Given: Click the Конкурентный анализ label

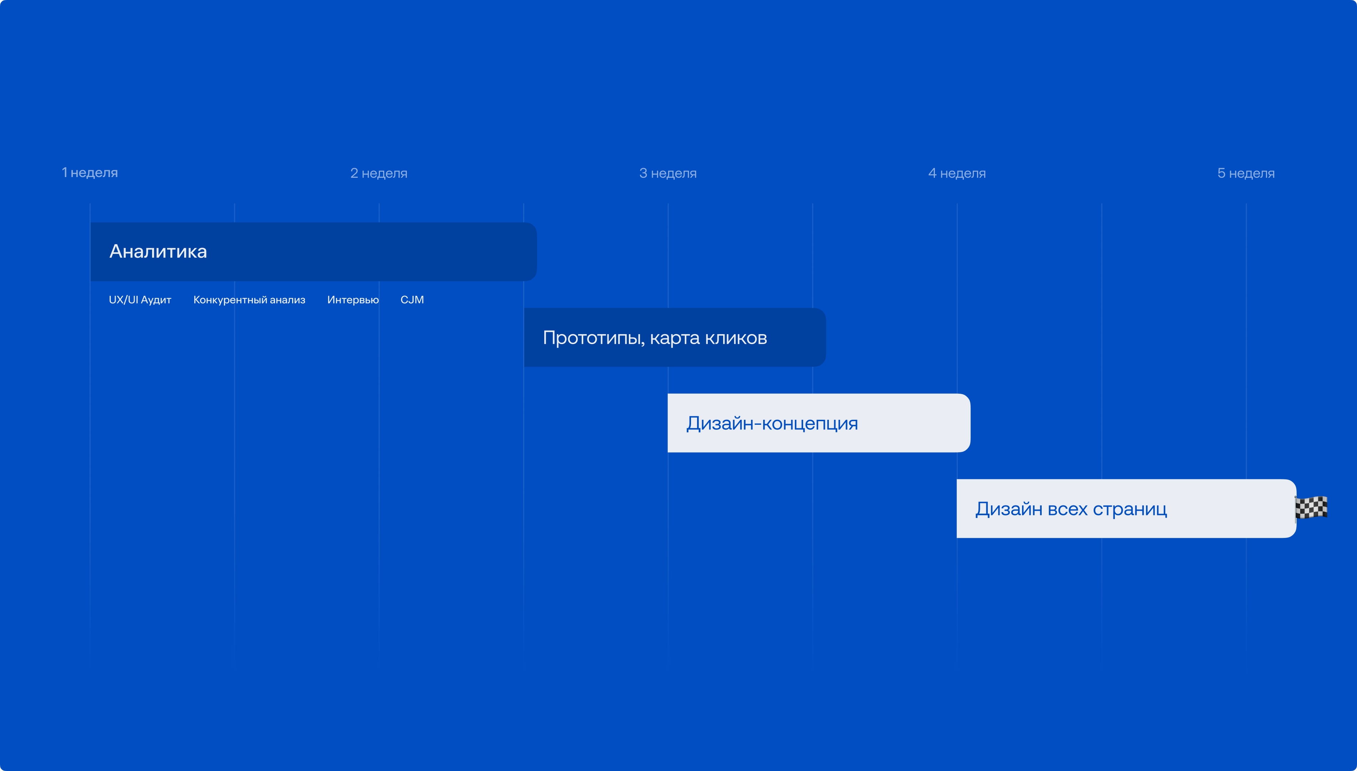Looking at the screenshot, I should pyautogui.click(x=249, y=300).
